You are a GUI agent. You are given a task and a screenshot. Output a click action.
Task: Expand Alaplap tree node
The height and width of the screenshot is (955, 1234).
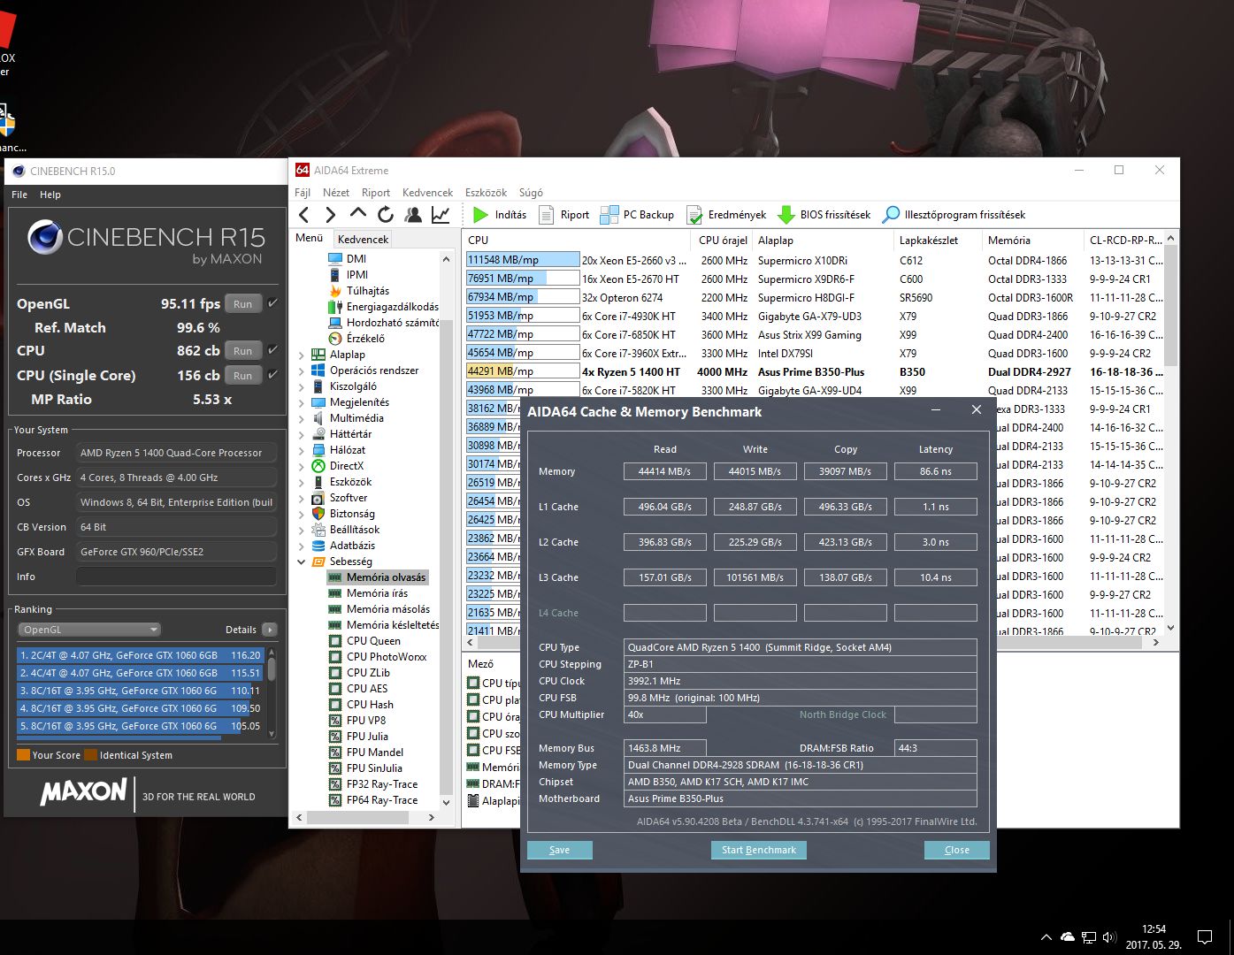tap(302, 355)
